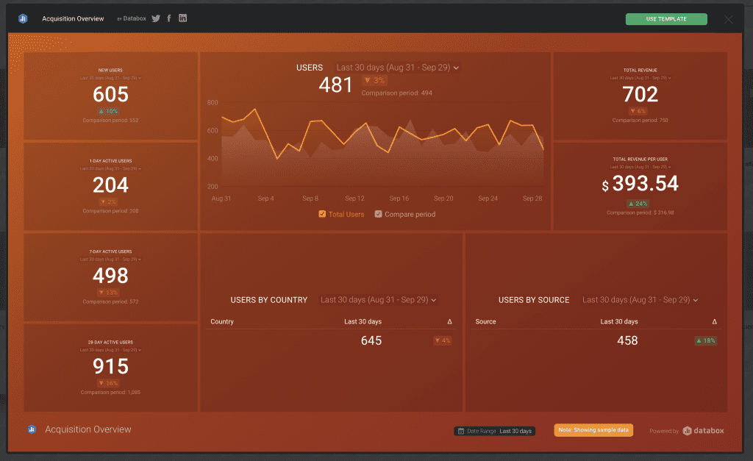Viewport: 753px width, 461px height.
Task: Click the Sep 16 label on chart axis
Action: click(399, 199)
